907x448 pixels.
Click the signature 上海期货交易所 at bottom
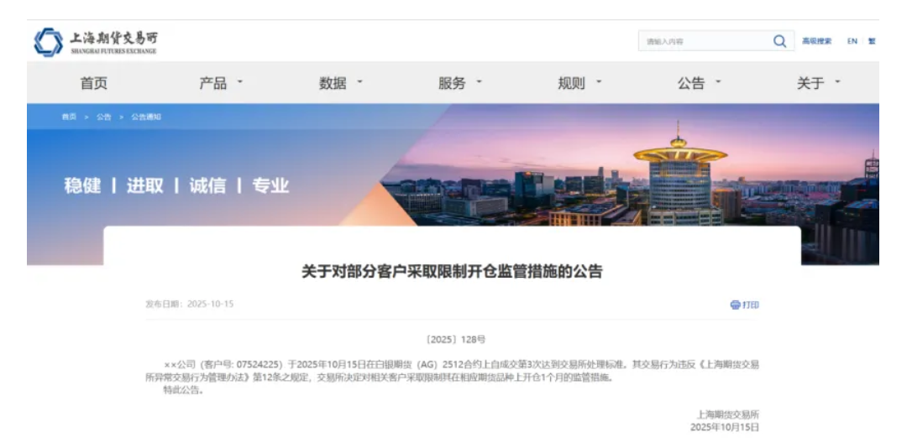727,414
